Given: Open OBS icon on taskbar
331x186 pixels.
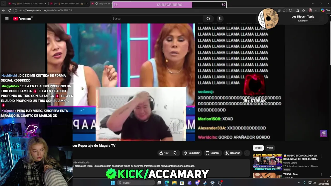Looking at the screenshot, I should 220,183.
